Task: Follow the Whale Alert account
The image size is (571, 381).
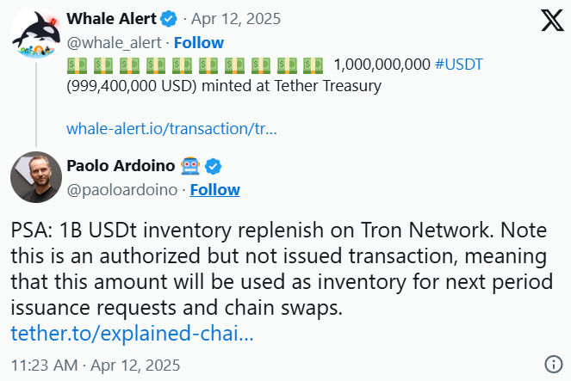Action: click(x=199, y=42)
